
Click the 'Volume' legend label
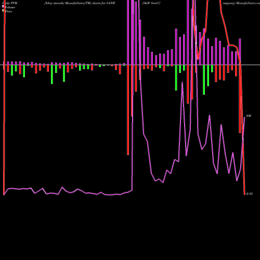(x=10, y=7)
